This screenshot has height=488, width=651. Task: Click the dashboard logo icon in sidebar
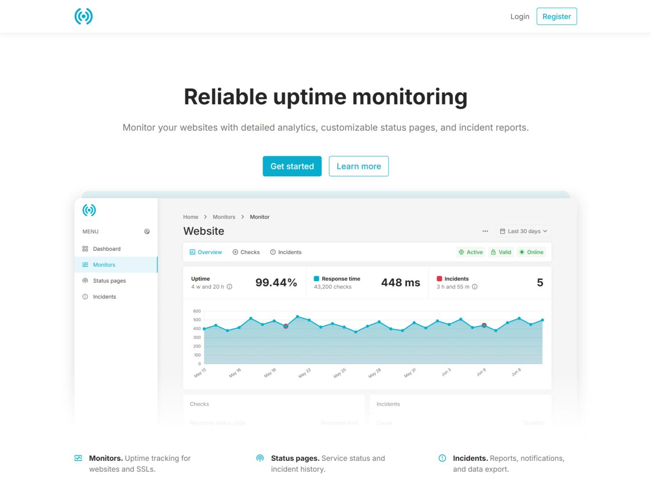89,210
